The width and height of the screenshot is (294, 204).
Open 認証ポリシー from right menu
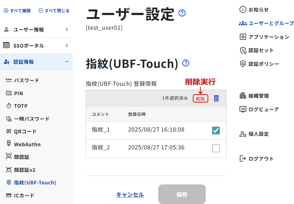pyautogui.click(x=263, y=64)
